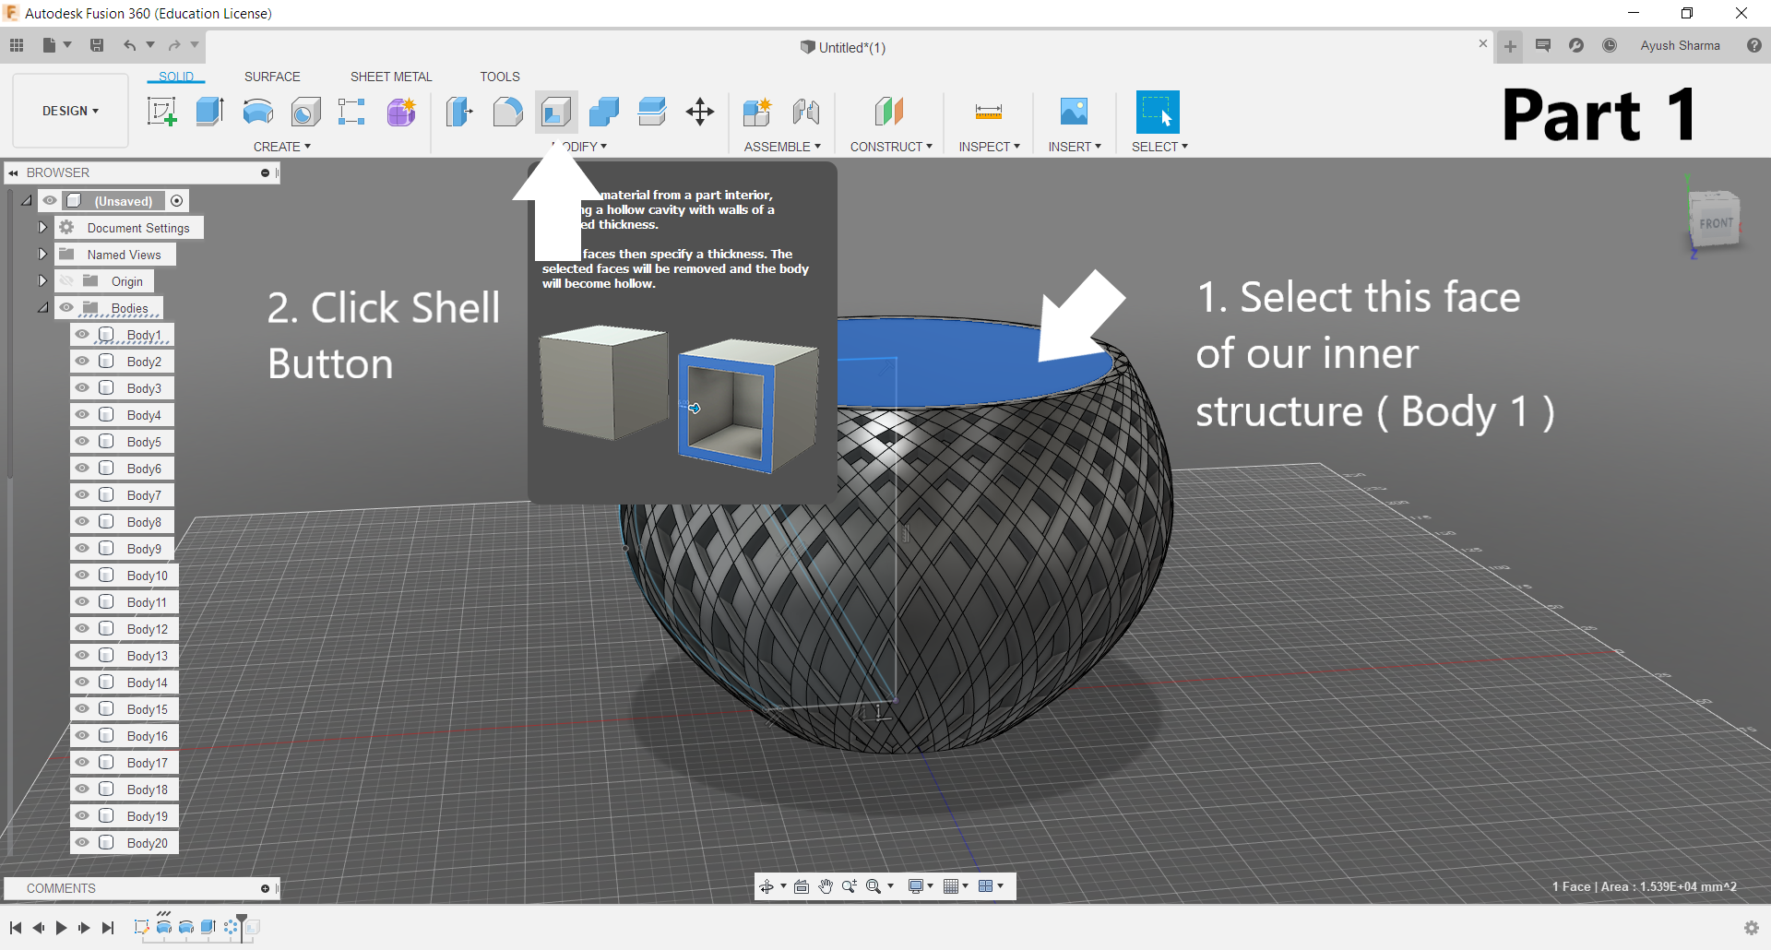Open the Measure tool under Inspect
Viewport: 1771px width, 950px height.
987,112
